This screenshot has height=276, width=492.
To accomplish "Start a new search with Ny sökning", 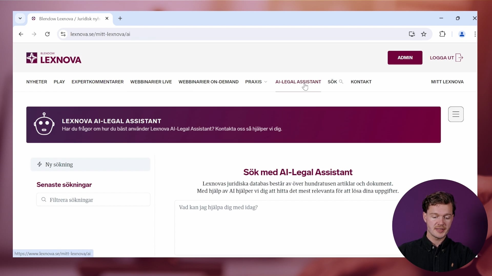I will click(90, 164).
